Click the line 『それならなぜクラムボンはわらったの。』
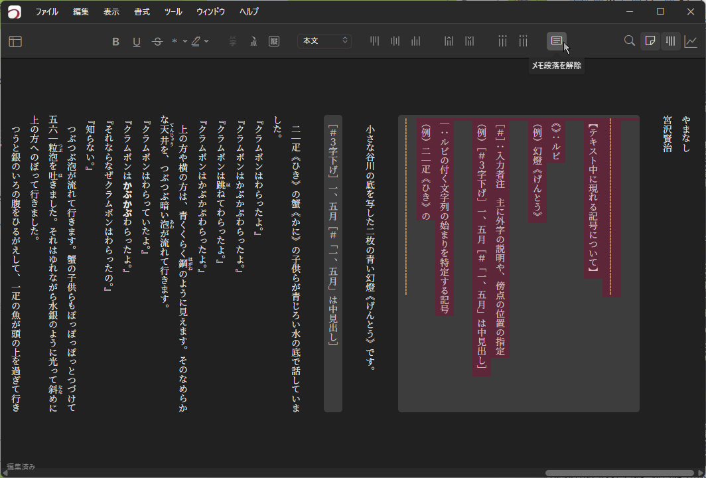The image size is (706, 478). click(x=109, y=206)
